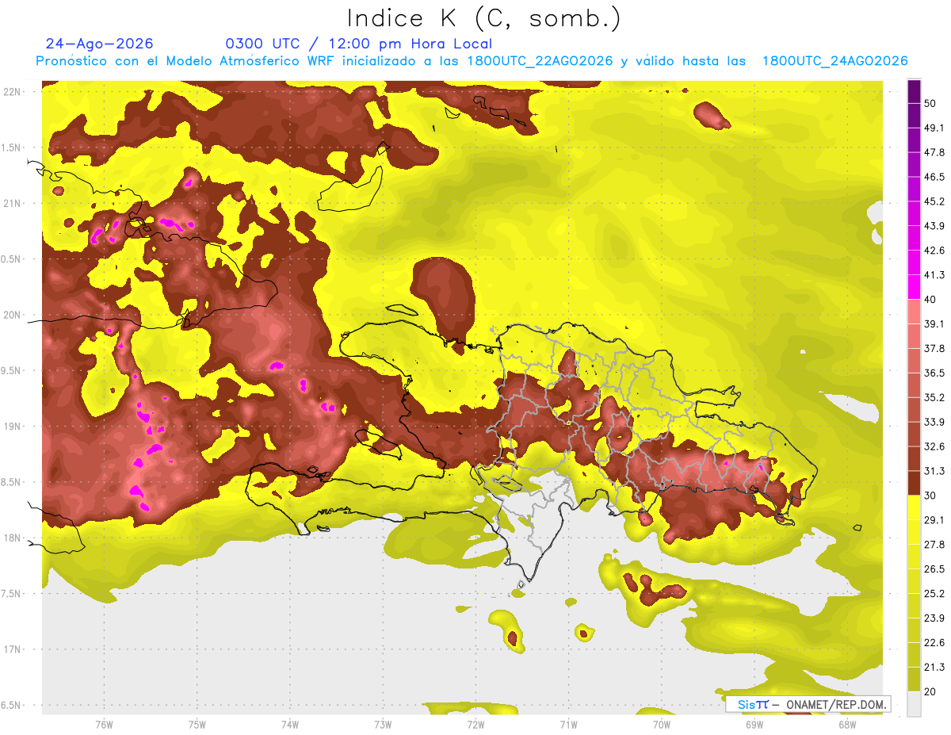This screenshot has width=951, height=735.
Task: Click the '69W' longitude label
Action: (754, 725)
